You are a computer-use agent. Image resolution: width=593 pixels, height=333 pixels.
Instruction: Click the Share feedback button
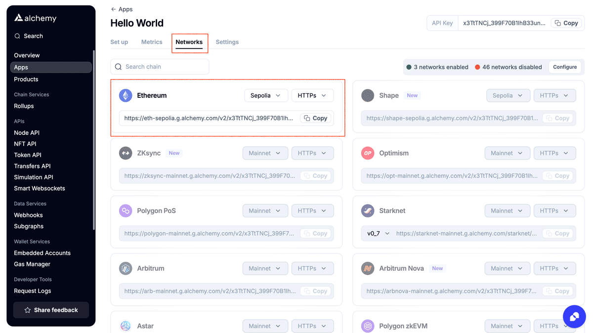51,310
